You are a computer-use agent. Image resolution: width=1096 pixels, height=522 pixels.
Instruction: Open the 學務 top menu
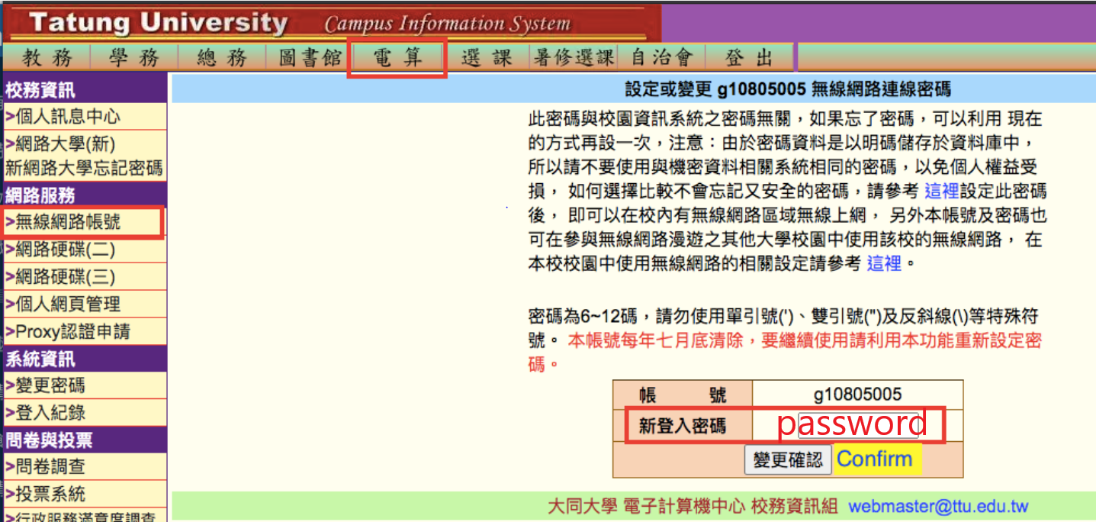(x=133, y=58)
